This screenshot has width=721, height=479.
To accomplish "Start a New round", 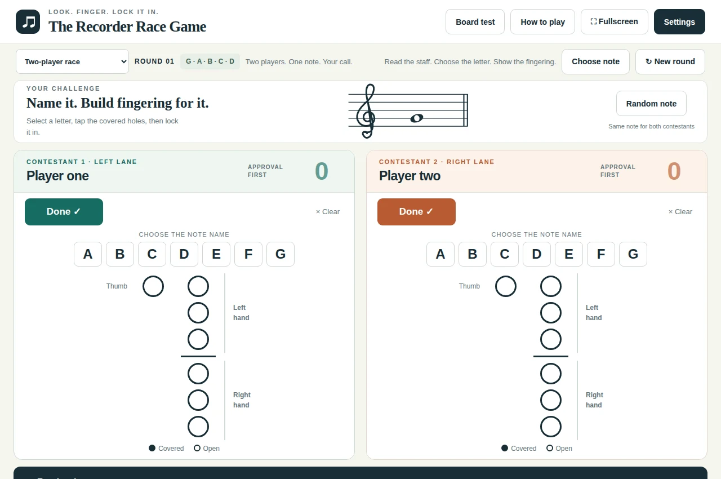I will (x=670, y=61).
